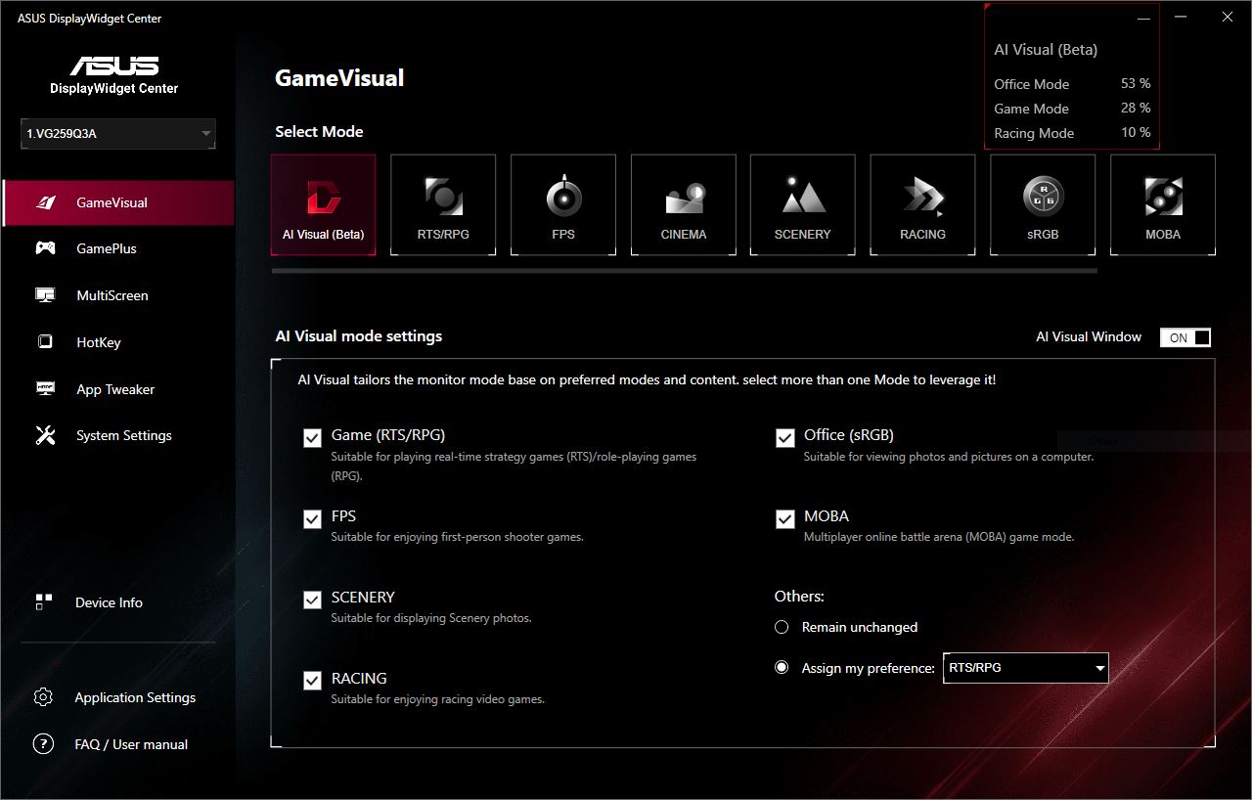Click the Others: label
Image resolution: width=1252 pixels, height=800 pixels.
[x=799, y=596]
